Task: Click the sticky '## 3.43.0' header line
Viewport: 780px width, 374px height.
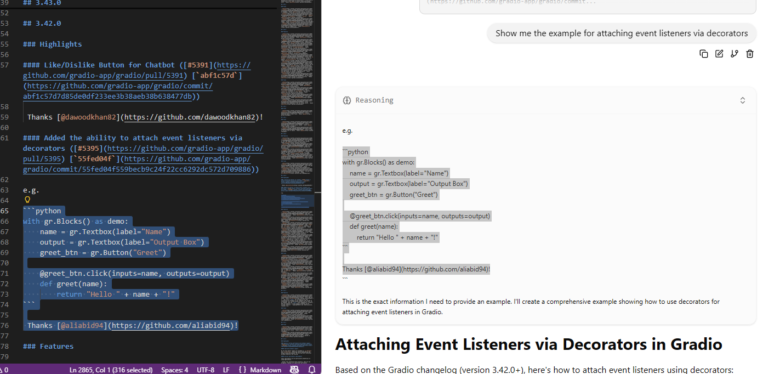Action: click(42, 3)
